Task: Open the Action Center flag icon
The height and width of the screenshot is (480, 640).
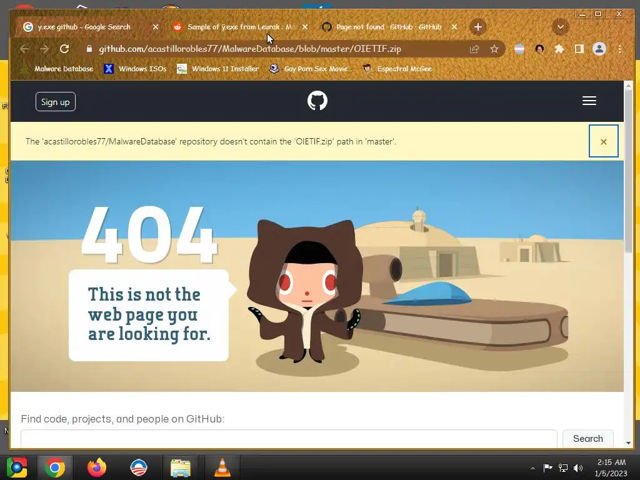Action: click(547, 467)
